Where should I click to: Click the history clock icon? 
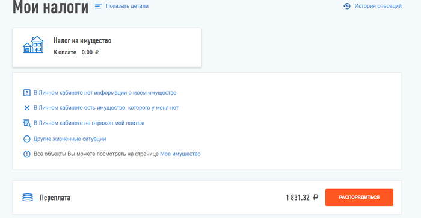click(347, 6)
